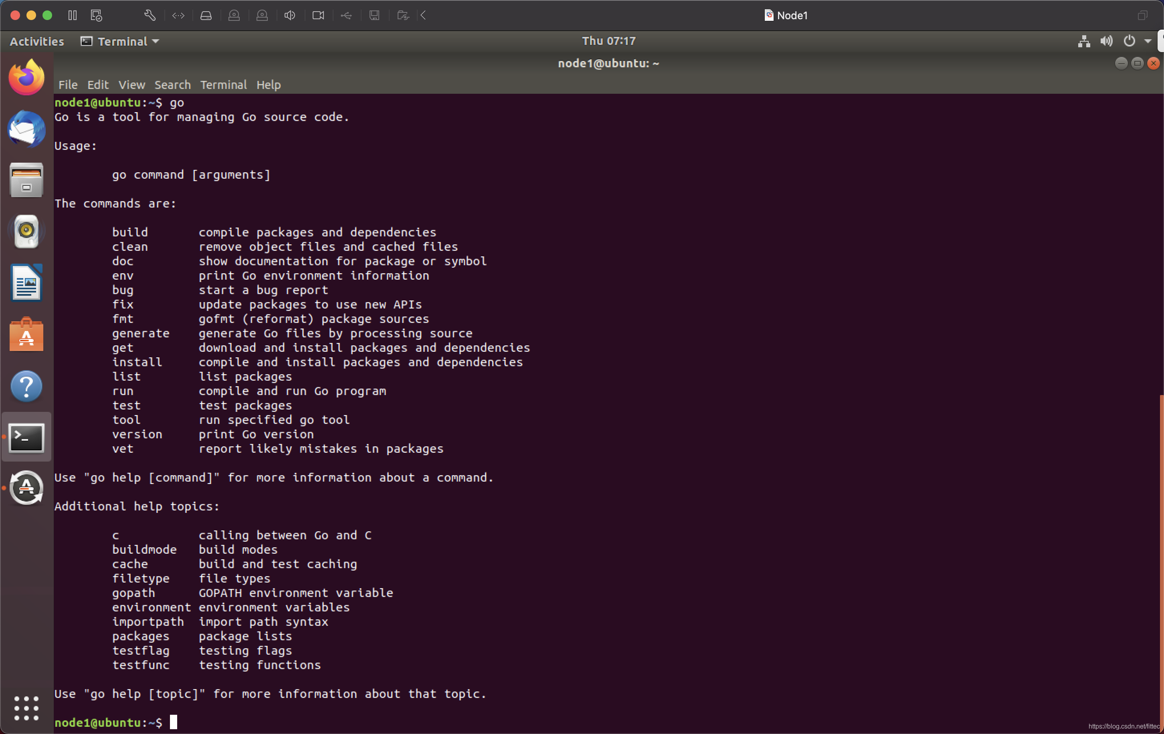Screen dimensions: 1164x734
Task: Open the terminal Search menu
Action: click(x=173, y=85)
